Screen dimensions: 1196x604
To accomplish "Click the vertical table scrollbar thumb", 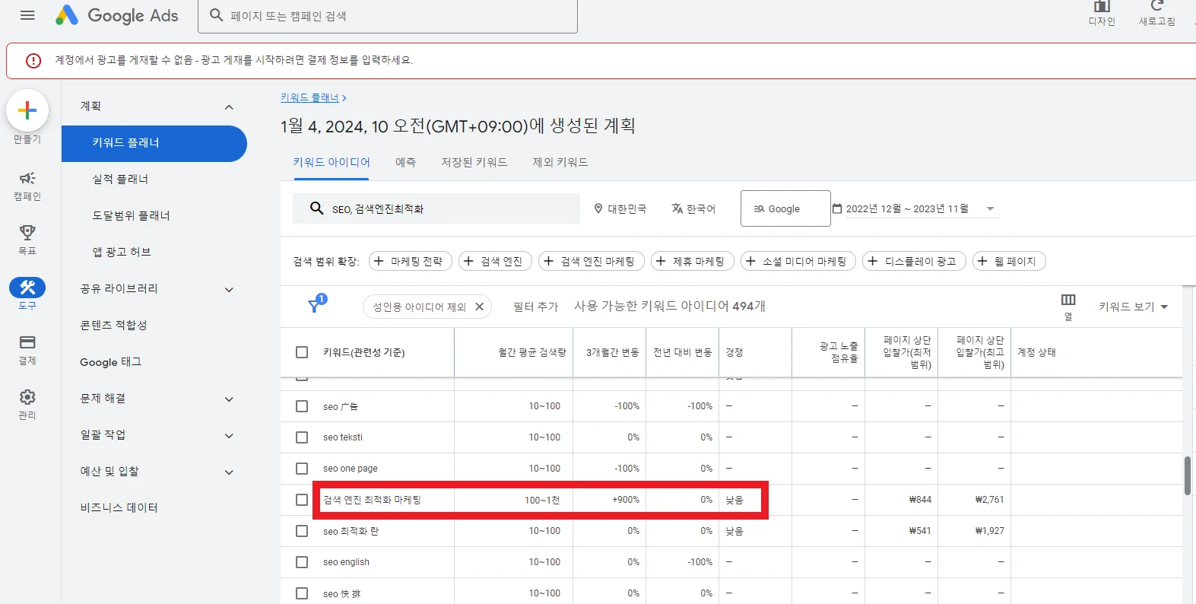I will [1188, 475].
